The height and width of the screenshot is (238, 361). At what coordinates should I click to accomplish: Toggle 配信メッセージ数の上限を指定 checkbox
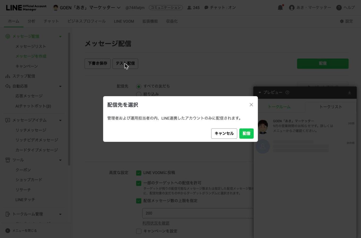(x=139, y=201)
